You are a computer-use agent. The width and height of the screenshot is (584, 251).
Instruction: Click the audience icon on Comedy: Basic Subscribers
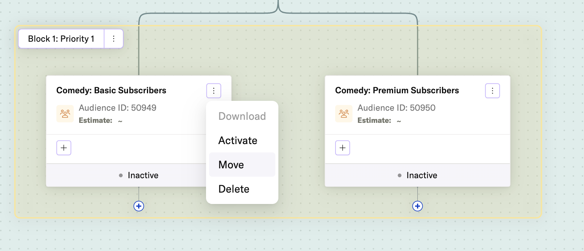tap(65, 113)
